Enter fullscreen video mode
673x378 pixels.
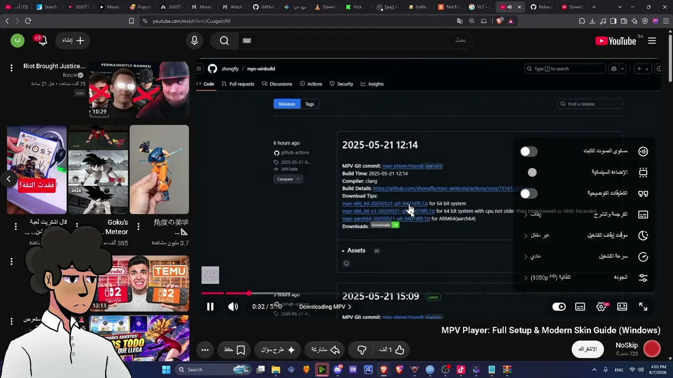[x=643, y=307]
